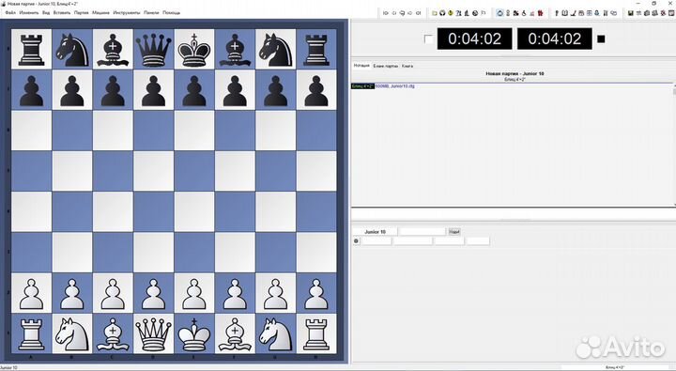Click the floppy disk save icon
The height and width of the screenshot is (371, 676).
click(x=631, y=13)
